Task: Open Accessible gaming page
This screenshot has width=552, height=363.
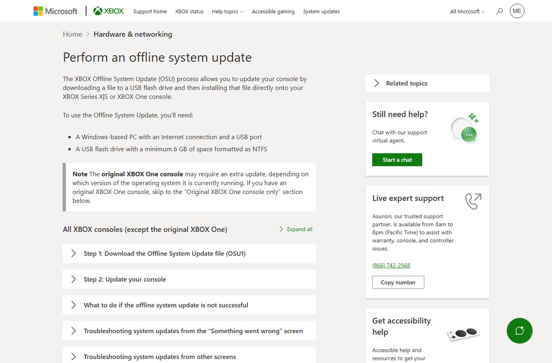Action: (273, 11)
